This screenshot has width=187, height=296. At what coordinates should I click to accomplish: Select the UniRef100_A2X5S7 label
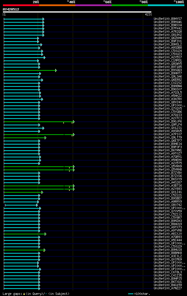(168, 57)
